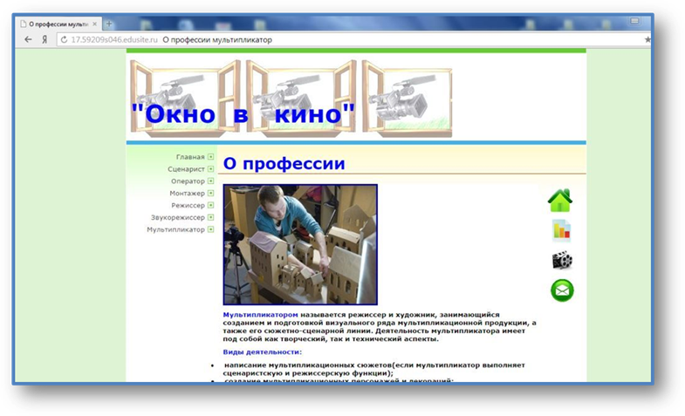Bookmark page with the star icon
685x416 pixels.
[x=647, y=40]
